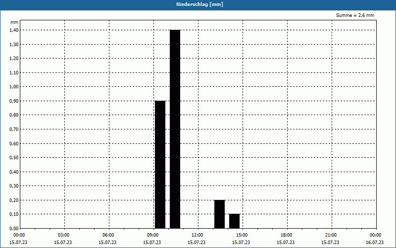Click the y-axis value 0,20
Image resolution: width=396 pixels, height=248 pixels.
pyautogui.click(x=14, y=200)
